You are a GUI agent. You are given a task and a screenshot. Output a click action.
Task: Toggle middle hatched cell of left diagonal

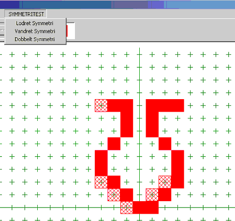pyautogui.click(x=114, y=195)
